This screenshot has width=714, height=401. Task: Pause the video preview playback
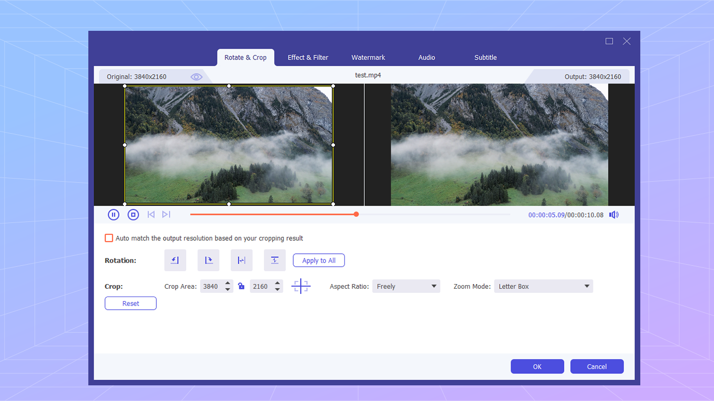click(113, 214)
